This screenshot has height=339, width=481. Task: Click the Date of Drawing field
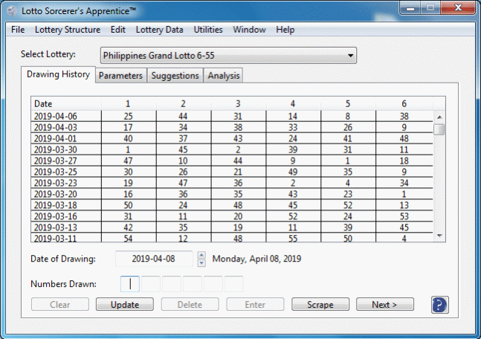[154, 259]
